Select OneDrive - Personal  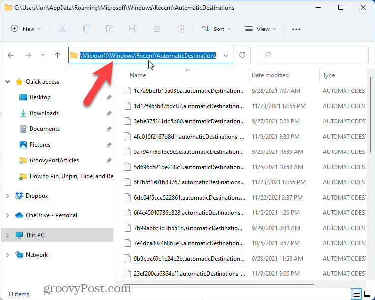[x=51, y=215]
